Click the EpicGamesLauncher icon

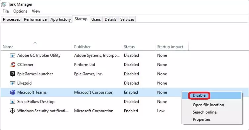pos(13,74)
